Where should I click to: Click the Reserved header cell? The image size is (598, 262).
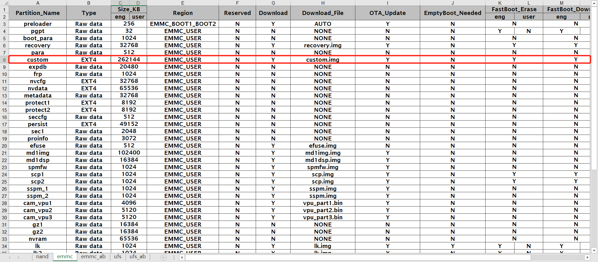click(237, 13)
